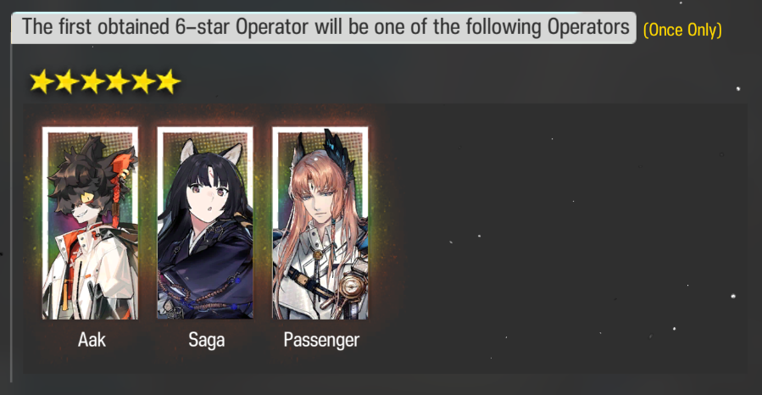Select the Aak operator portrait

tap(91, 223)
